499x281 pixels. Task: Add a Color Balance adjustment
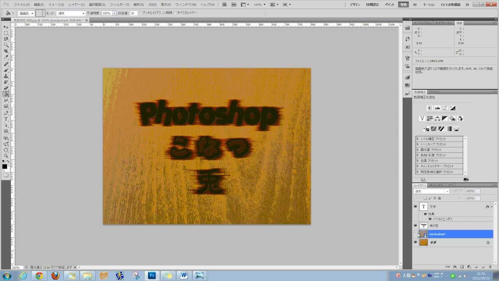coord(437,118)
